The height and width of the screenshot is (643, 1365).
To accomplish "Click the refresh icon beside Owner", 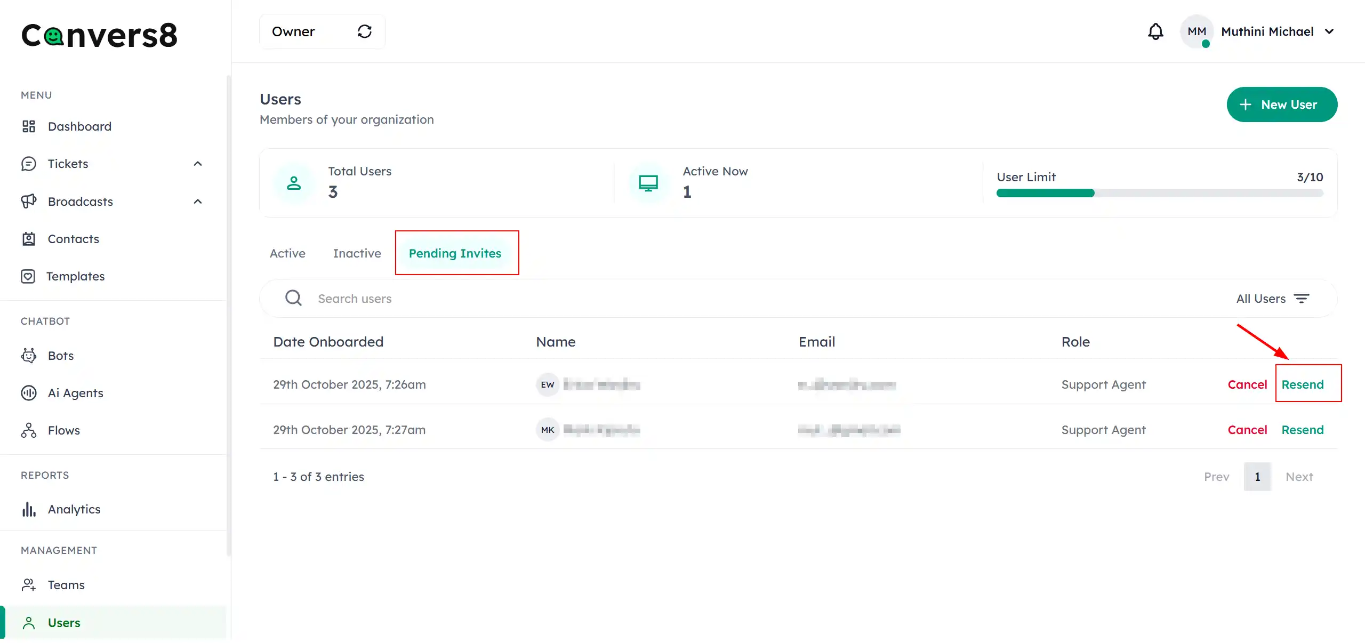I will [365, 31].
